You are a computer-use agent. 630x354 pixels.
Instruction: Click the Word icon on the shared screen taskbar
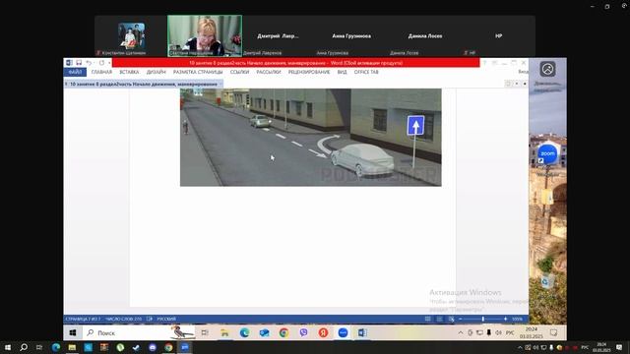(x=362, y=332)
